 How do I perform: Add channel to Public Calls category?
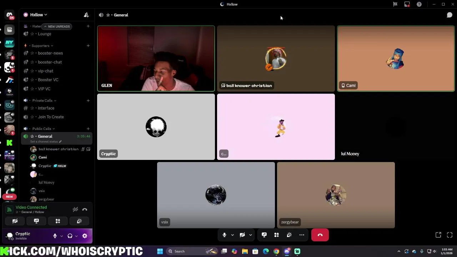click(x=88, y=128)
